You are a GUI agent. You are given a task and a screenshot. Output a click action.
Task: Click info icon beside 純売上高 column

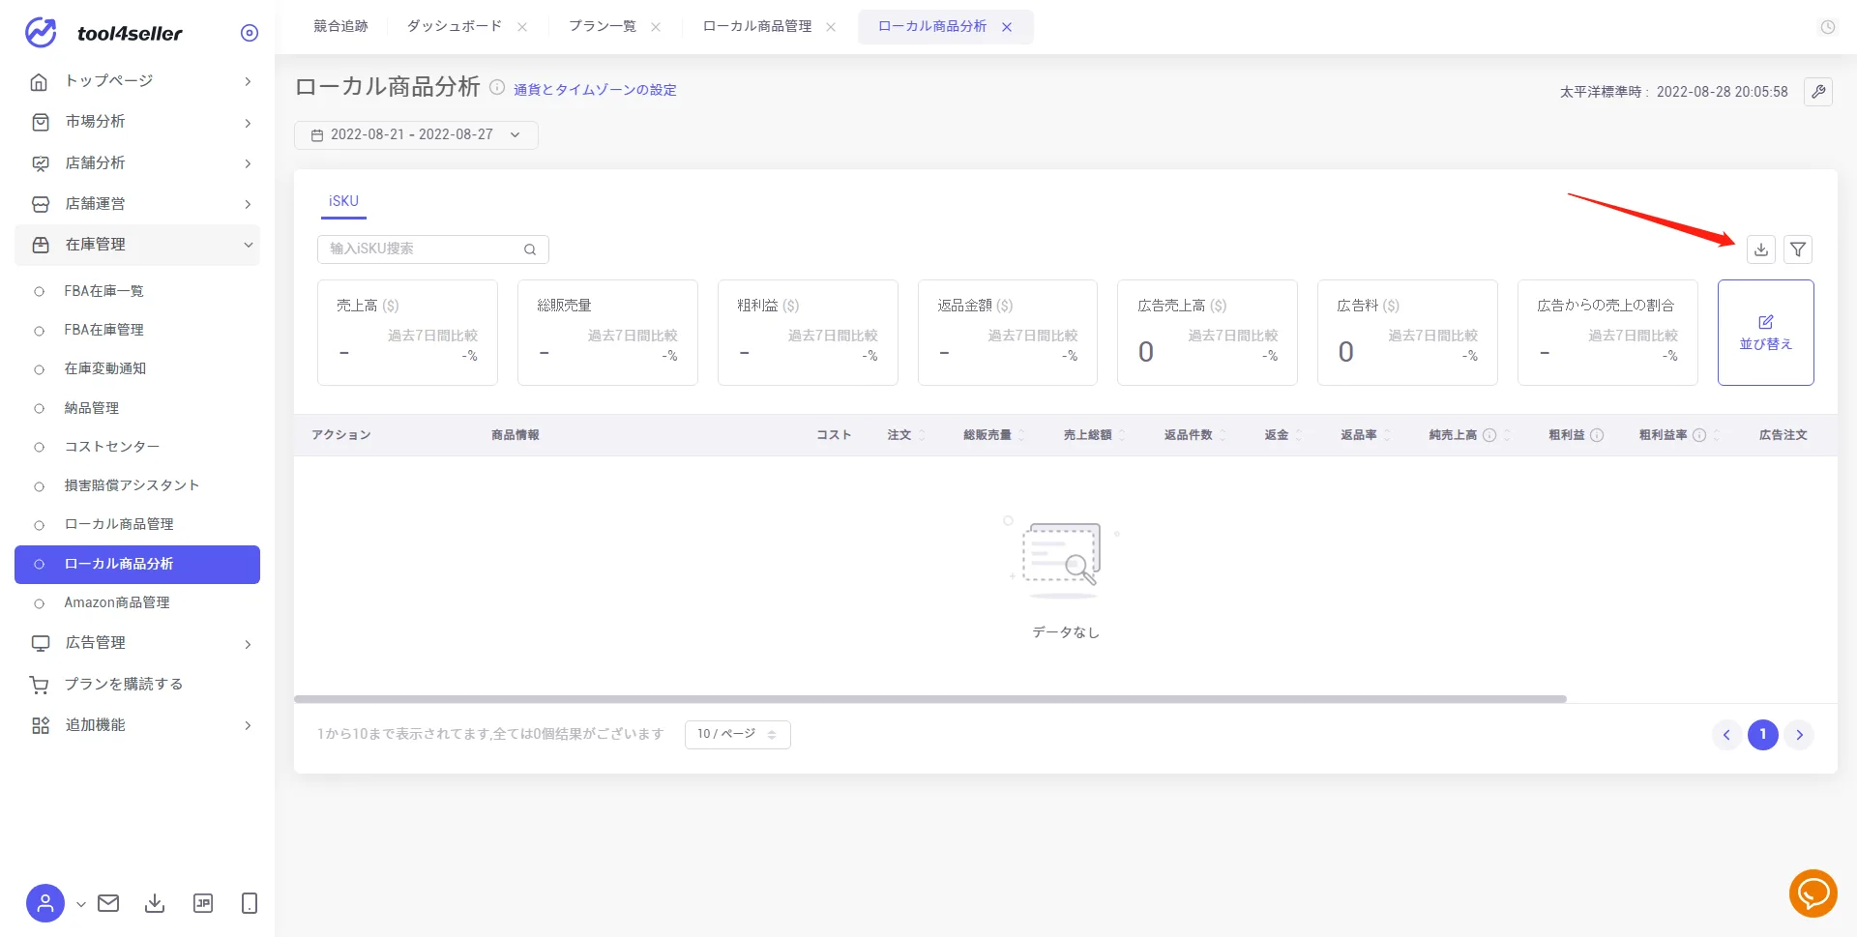[1489, 435]
